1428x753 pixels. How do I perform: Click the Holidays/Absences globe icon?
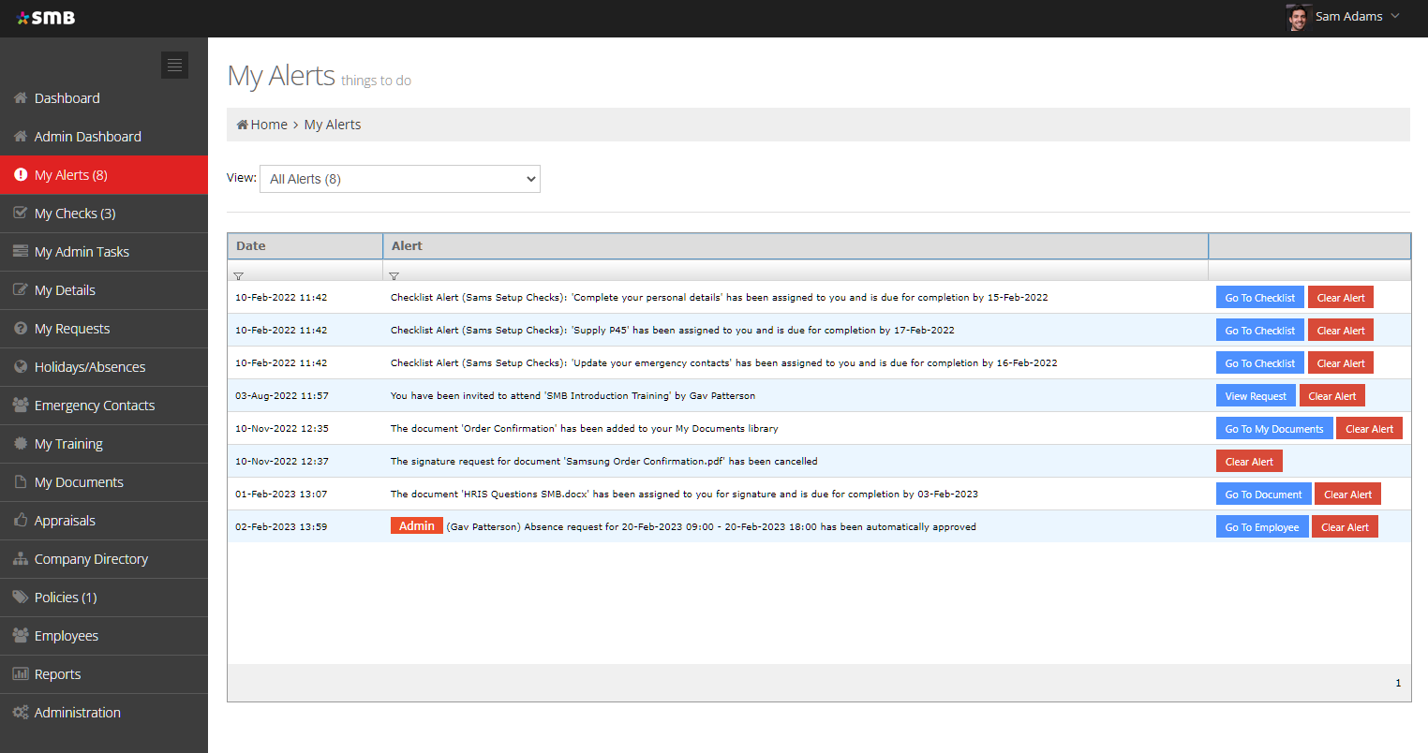click(21, 367)
